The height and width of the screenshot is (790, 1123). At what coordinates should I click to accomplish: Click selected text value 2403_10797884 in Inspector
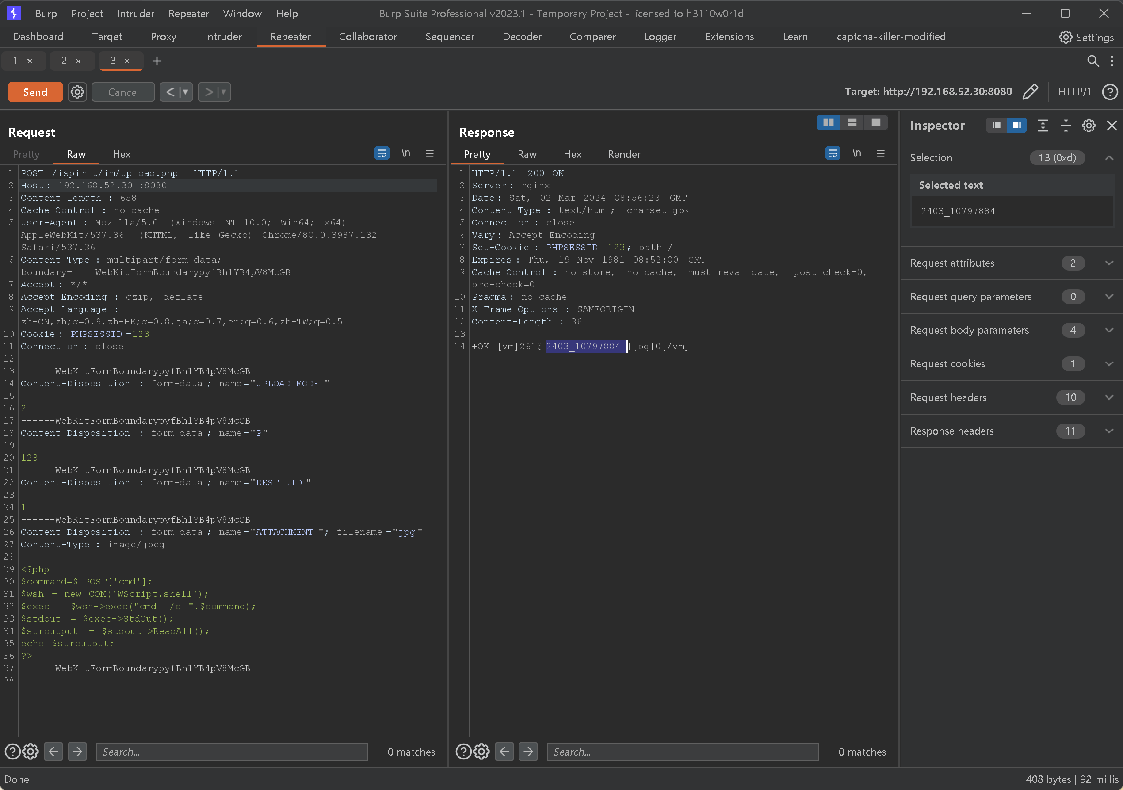[958, 211]
